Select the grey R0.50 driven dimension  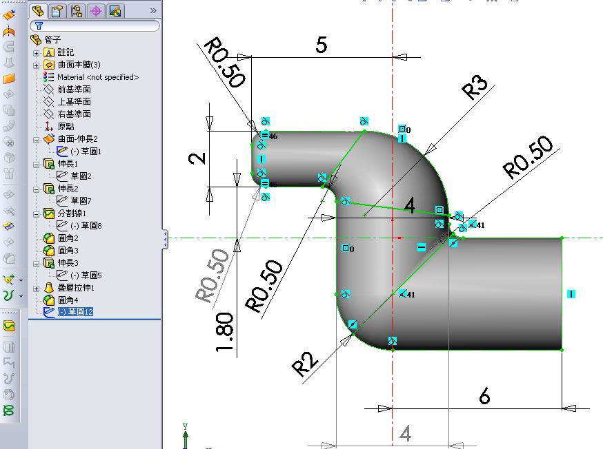coord(212,275)
